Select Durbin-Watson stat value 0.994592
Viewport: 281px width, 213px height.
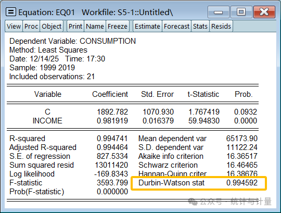tap(242, 183)
